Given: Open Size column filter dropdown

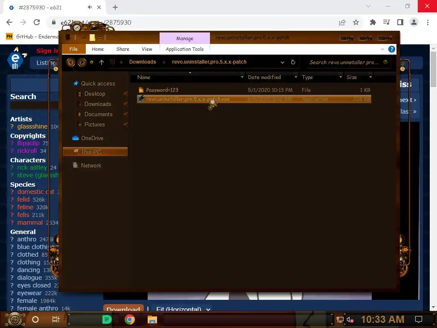Looking at the screenshot, I should point(370,77).
